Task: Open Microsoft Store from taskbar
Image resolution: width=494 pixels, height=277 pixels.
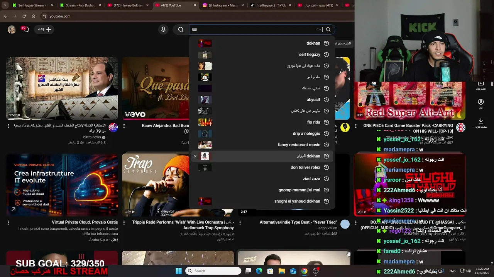Action: coord(271,271)
